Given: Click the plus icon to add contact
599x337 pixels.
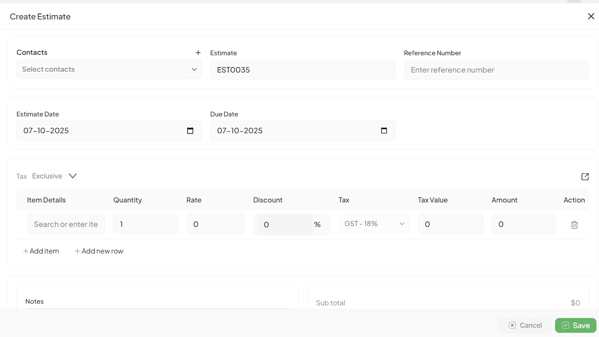Looking at the screenshot, I should [x=198, y=53].
